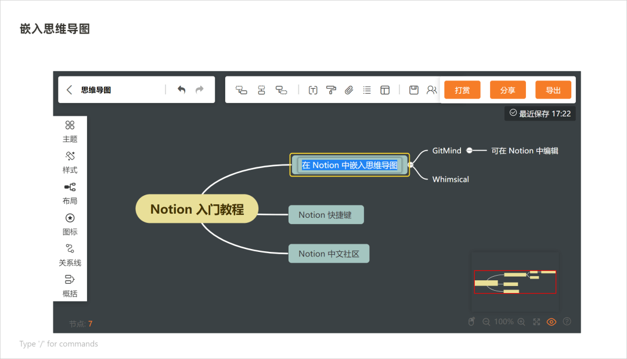Image resolution: width=627 pixels, height=359 pixels.
Task: Select the Notion 快捷键 node
Action: [x=326, y=215]
